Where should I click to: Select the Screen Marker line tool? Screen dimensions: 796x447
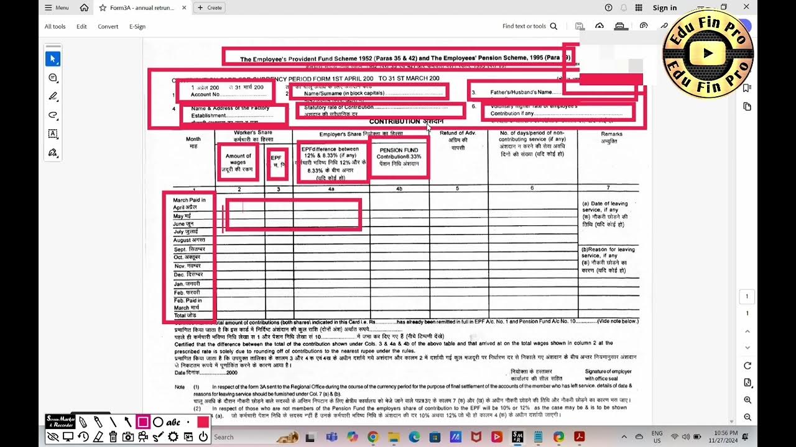[113, 422]
